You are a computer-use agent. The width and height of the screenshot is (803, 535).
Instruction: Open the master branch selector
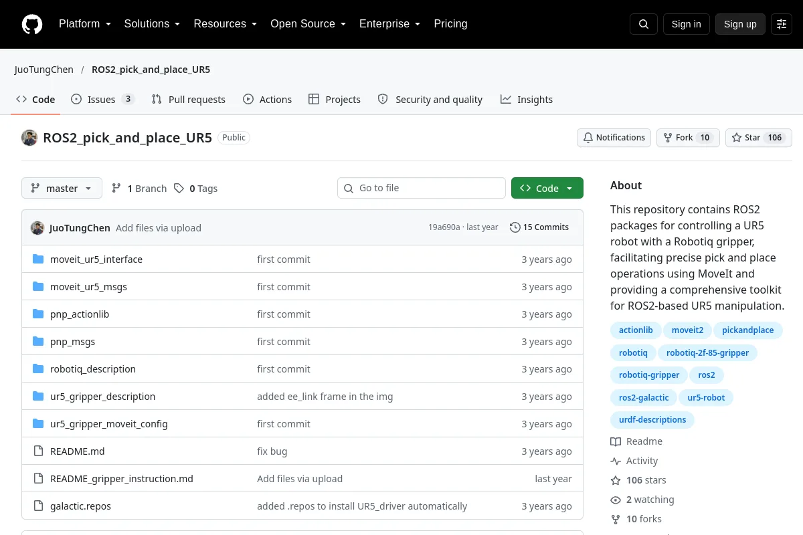[62, 188]
